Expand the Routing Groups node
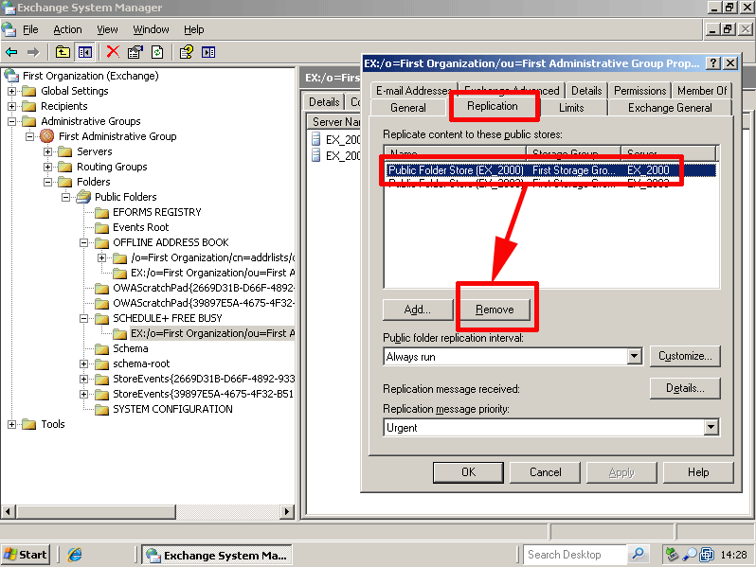The width and height of the screenshot is (756, 567). click(47, 167)
